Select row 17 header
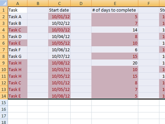This screenshot has height=124, width=165. coord(4,116)
